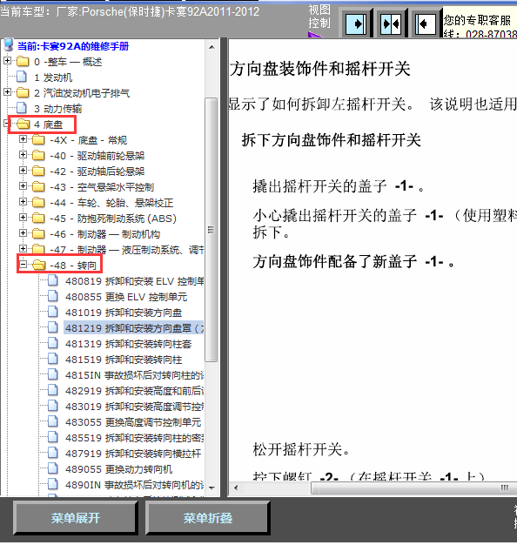The height and width of the screenshot is (545, 517).
Task: Open 485519 拆卸和安装转向柱的密封 entry
Action: point(134,438)
